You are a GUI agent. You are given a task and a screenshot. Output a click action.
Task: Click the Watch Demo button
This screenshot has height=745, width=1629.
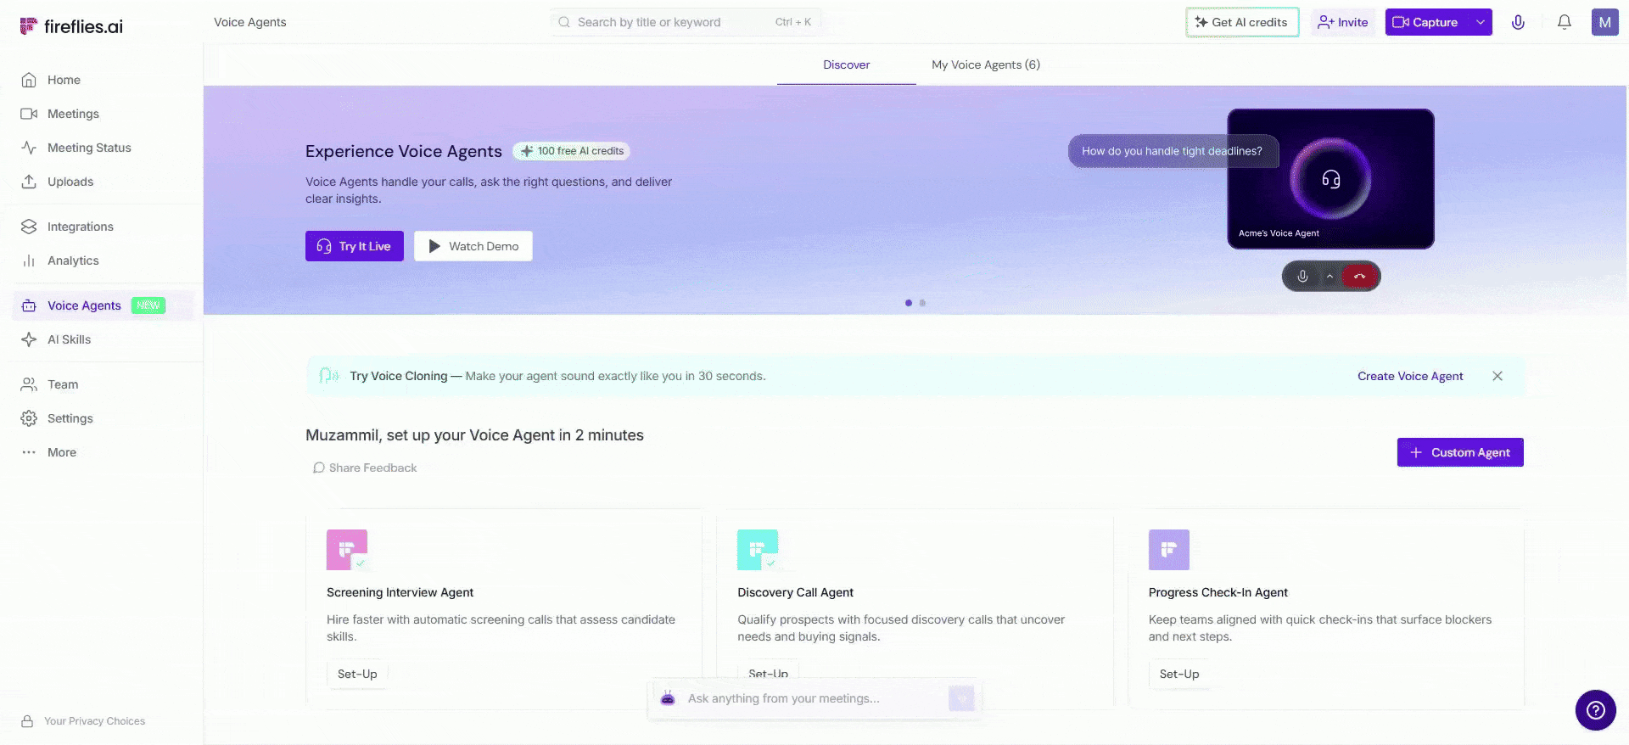click(x=473, y=246)
